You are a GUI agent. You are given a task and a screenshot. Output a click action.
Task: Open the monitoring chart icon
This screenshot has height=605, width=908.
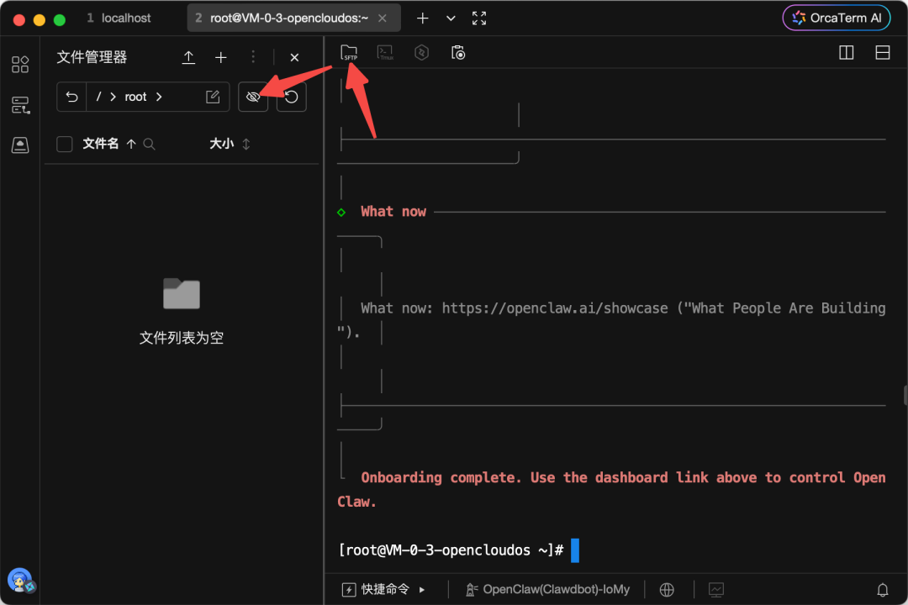(x=715, y=589)
